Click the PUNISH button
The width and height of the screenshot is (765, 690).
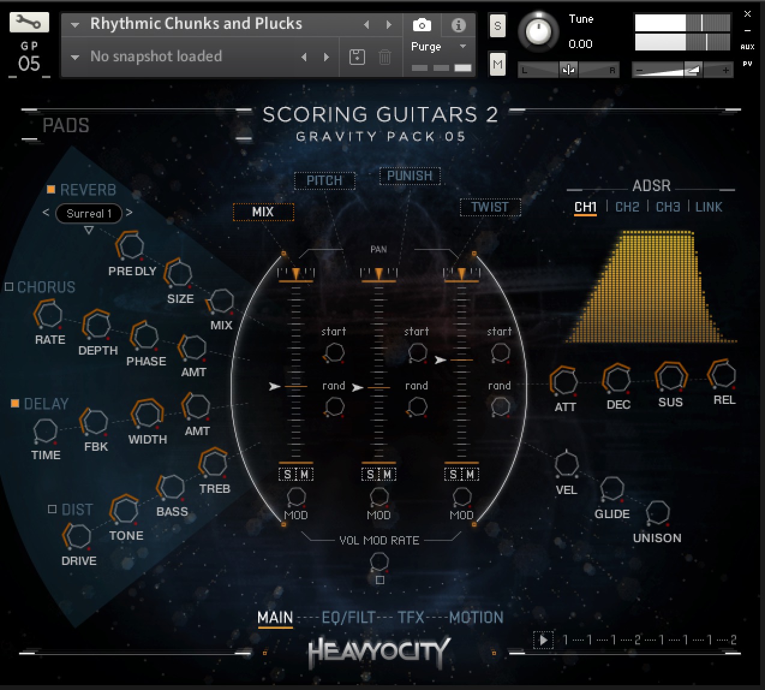point(410,176)
